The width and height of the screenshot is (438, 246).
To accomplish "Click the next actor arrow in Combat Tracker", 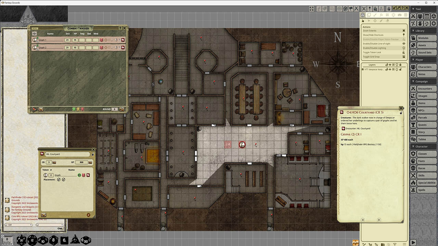I will click(x=35, y=109).
